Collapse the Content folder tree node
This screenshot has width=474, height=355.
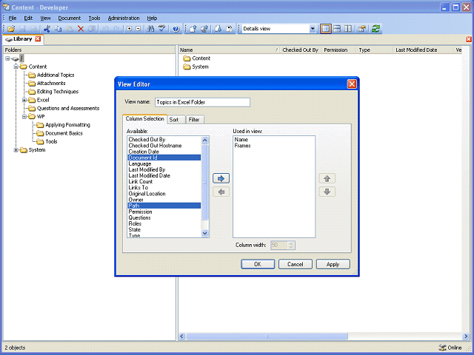pos(16,67)
